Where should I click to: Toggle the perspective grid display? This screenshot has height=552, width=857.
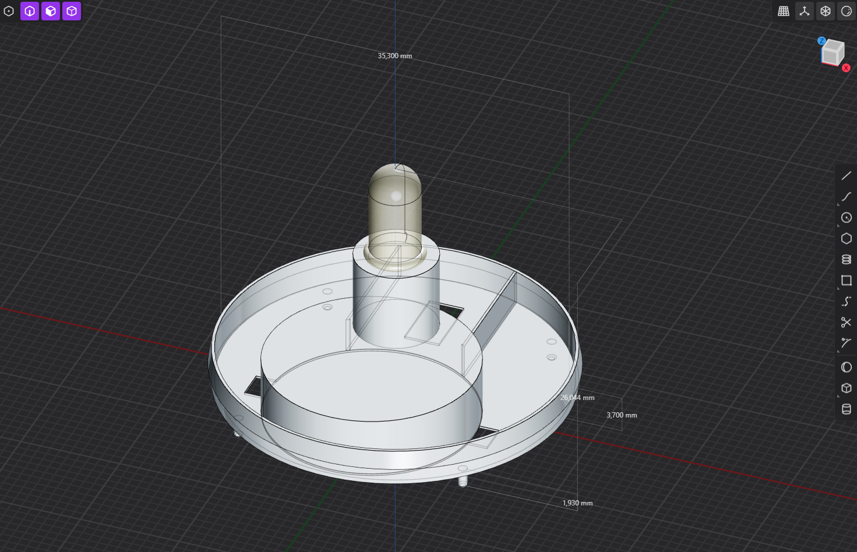pyautogui.click(x=784, y=11)
